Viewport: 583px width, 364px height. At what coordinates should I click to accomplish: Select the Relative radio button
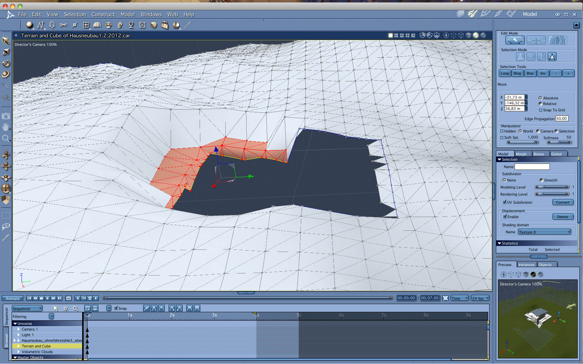[540, 104]
